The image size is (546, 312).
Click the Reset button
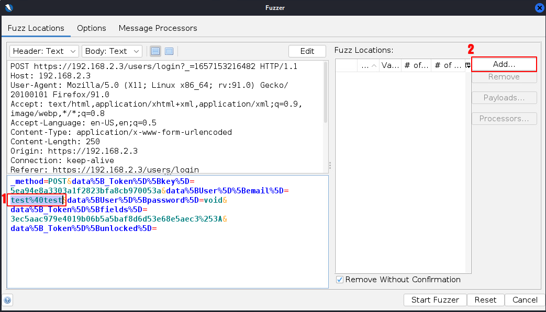point(485,300)
